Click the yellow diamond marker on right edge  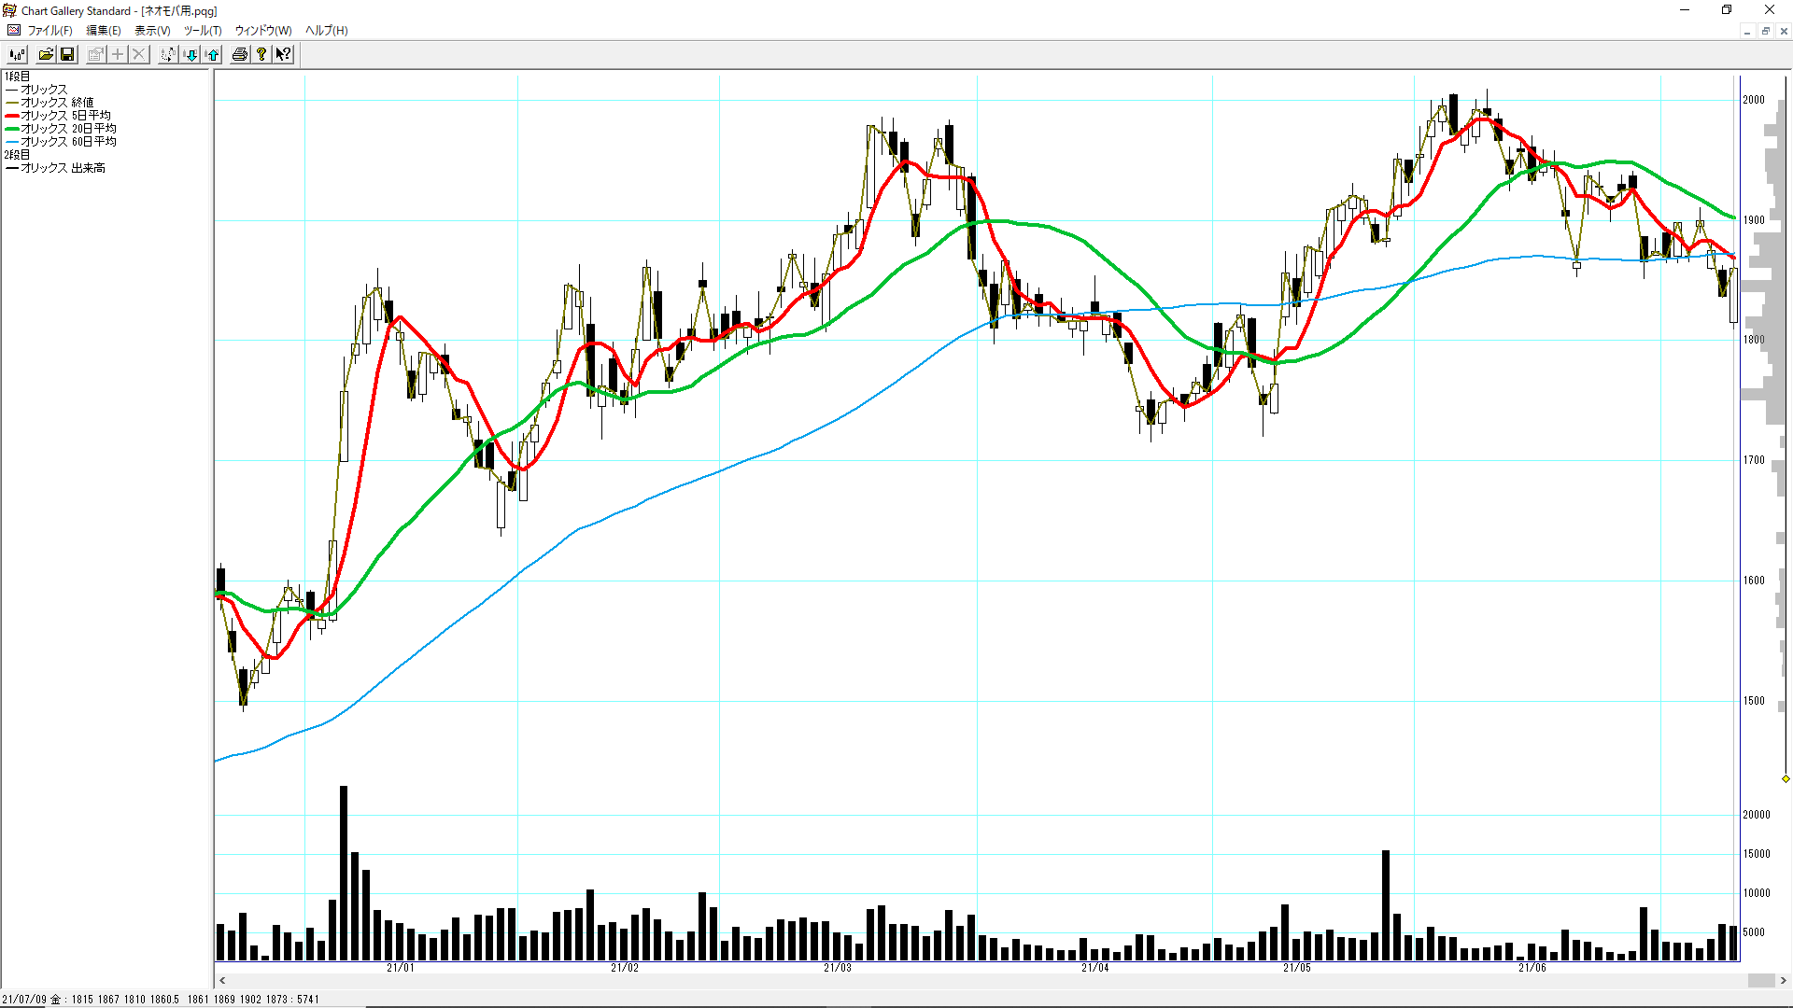coord(1786,778)
